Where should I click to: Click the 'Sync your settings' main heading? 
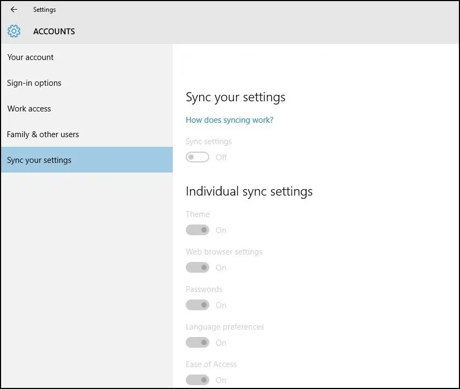236,98
